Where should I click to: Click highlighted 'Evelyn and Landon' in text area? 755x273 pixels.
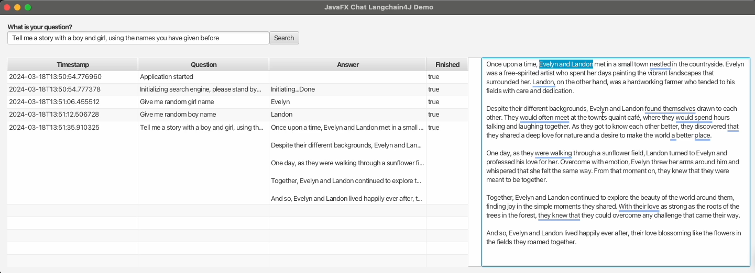(566, 64)
